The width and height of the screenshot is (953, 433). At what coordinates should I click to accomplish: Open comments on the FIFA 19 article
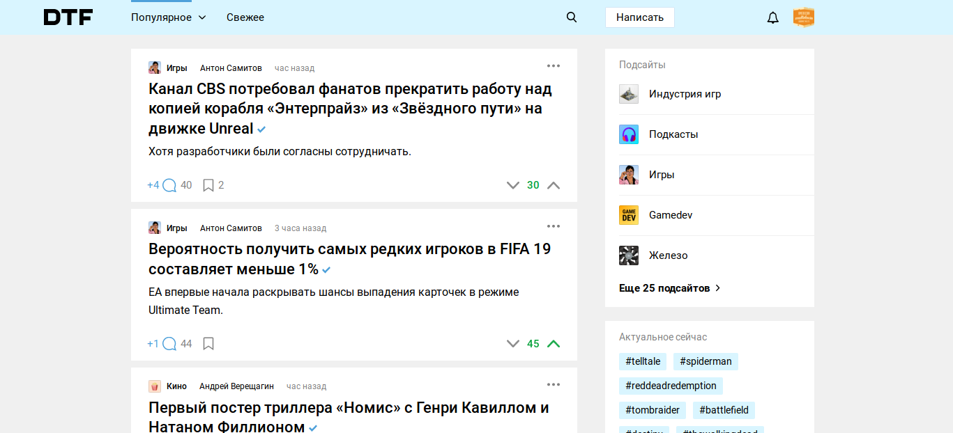coord(169,344)
